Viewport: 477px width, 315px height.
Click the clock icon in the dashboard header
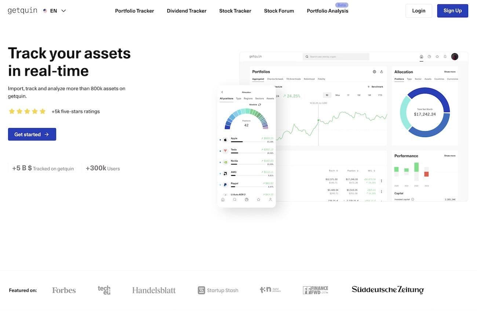[429, 57]
